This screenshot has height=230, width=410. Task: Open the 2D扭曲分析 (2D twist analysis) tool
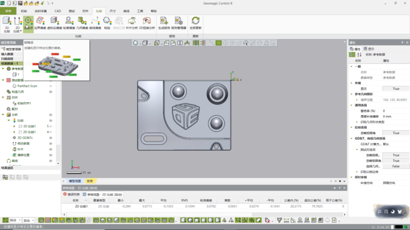(147, 23)
